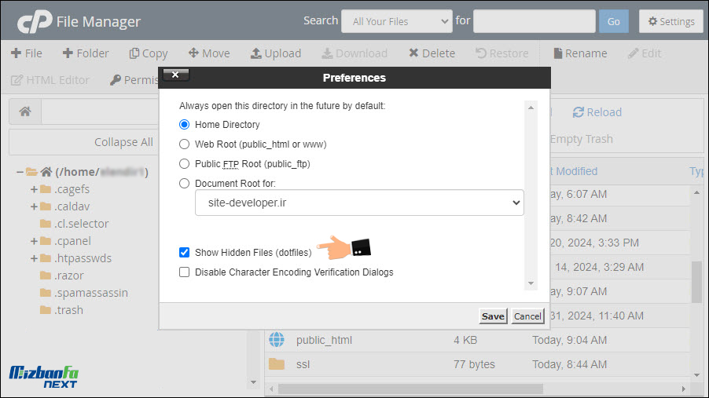Expand the .cpanel folder node
Screen dimensions: 709x398
(x=34, y=241)
